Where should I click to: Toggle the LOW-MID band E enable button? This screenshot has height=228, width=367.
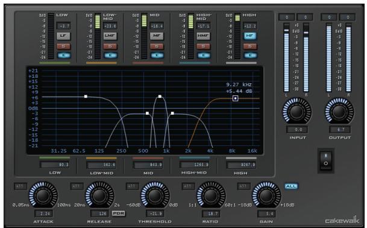click(x=110, y=55)
